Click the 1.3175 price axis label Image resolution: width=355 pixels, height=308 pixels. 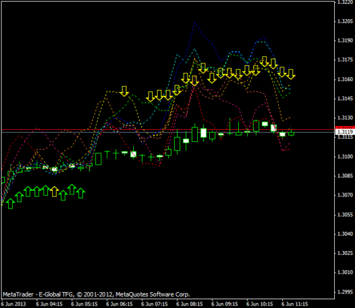point(345,60)
